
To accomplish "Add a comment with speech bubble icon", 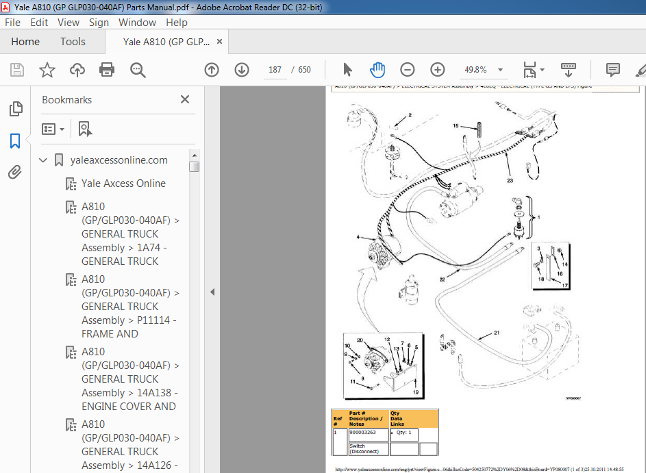I will (x=613, y=70).
